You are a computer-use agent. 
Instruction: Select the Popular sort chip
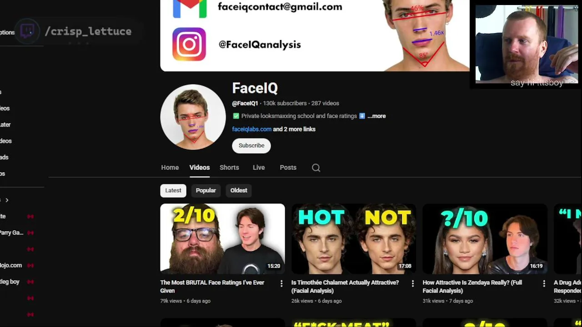(x=206, y=190)
